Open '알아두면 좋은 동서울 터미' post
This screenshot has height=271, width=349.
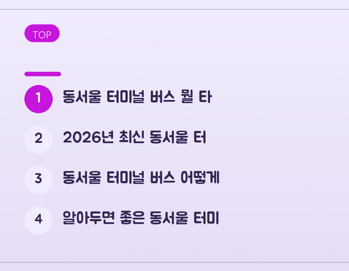pos(141,218)
